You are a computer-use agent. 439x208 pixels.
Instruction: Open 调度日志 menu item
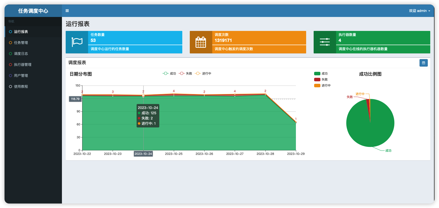pyautogui.click(x=33, y=54)
